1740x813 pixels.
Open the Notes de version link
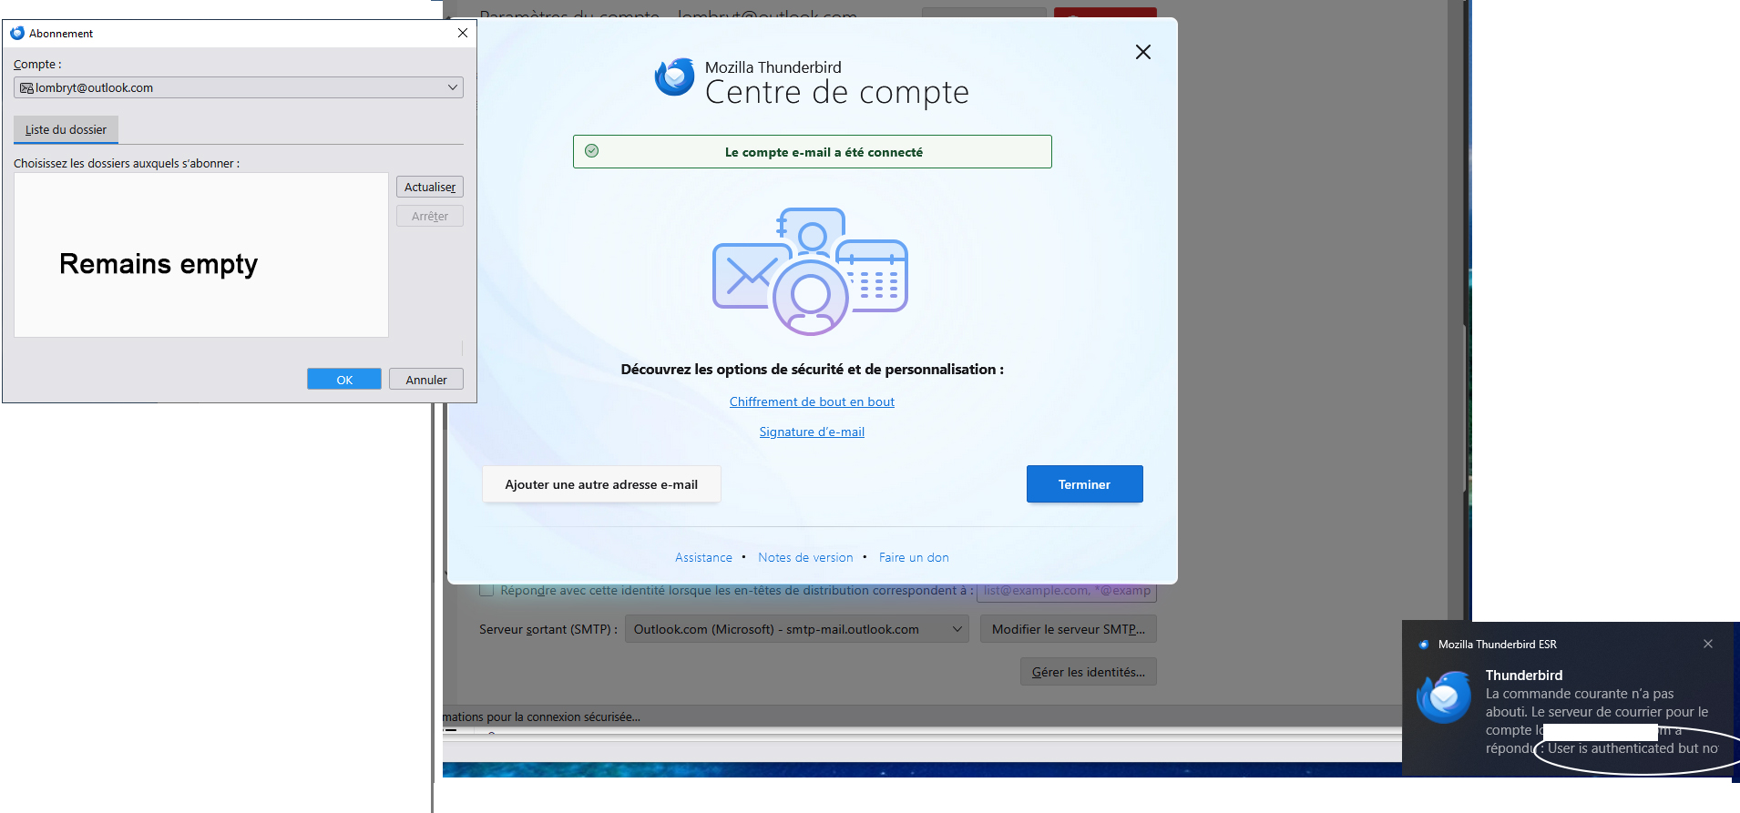[805, 557]
